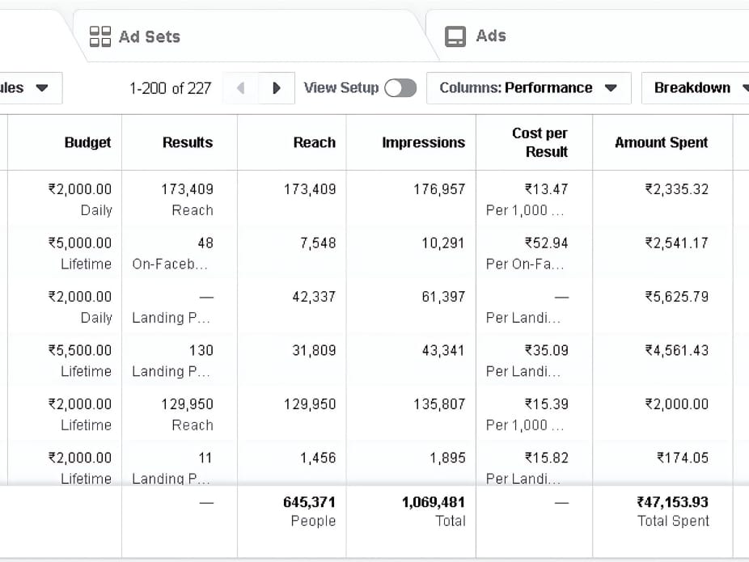The height and width of the screenshot is (562, 749).
Task: Click the cost per result ₹15.39
Action: (547, 404)
